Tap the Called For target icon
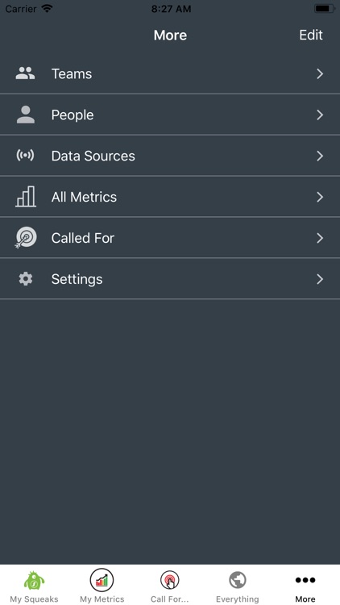The image size is (340, 605). [x=26, y=237]
